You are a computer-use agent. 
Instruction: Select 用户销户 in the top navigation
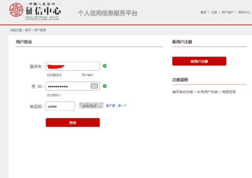pyautogui.click(x=228, y=12)
